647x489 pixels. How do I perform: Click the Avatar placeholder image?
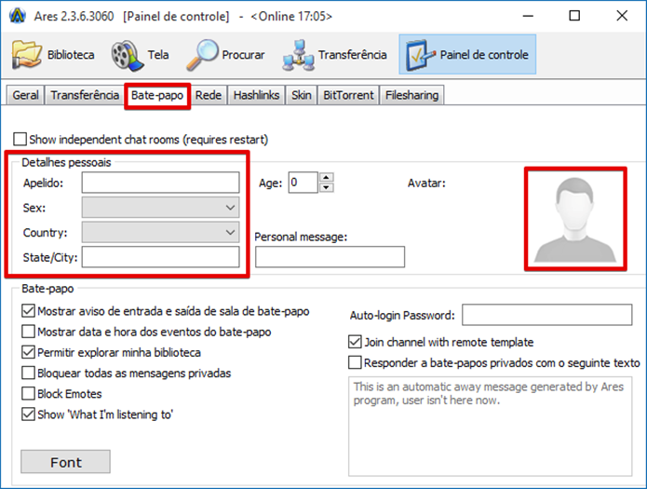575,219
